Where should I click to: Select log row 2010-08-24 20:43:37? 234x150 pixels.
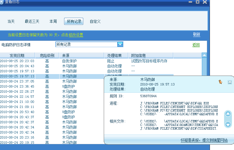(x=52, y=117)
